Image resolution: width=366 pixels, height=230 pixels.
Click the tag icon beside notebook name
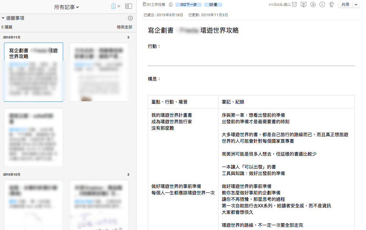[x=171, y=5]
